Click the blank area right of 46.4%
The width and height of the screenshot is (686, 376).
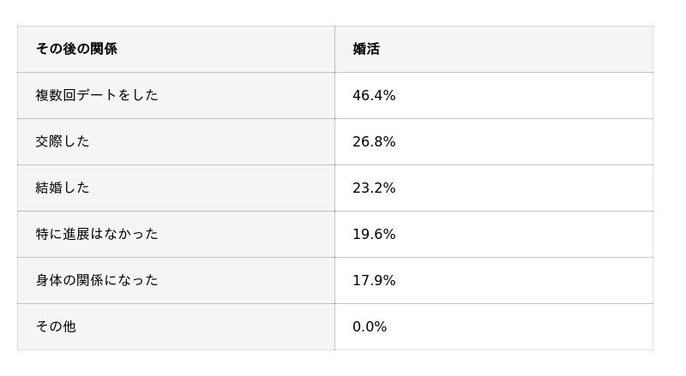(524, 95)
